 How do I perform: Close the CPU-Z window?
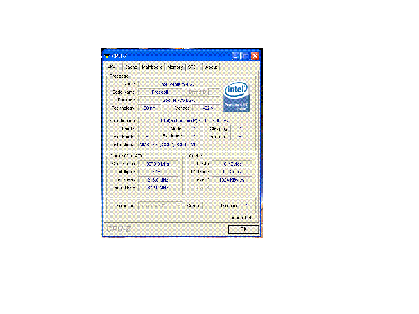coord(255,56)
